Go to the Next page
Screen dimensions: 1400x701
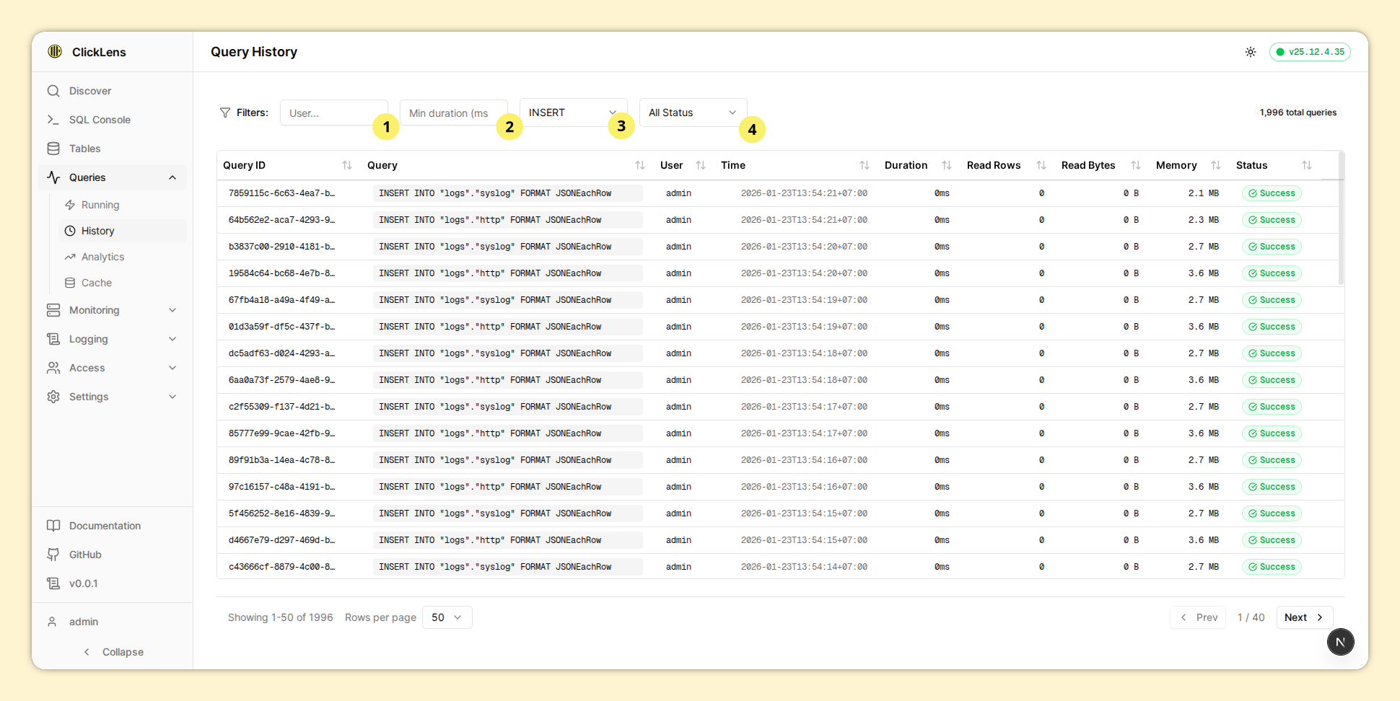[1304, 617]
